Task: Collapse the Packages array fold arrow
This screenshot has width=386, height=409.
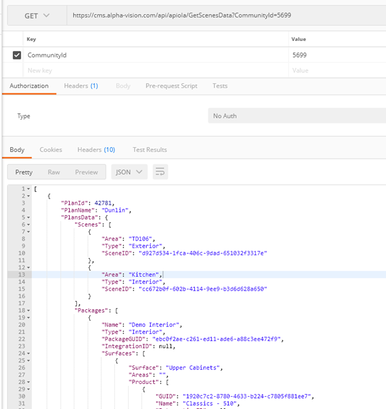Action: (29, 310)
